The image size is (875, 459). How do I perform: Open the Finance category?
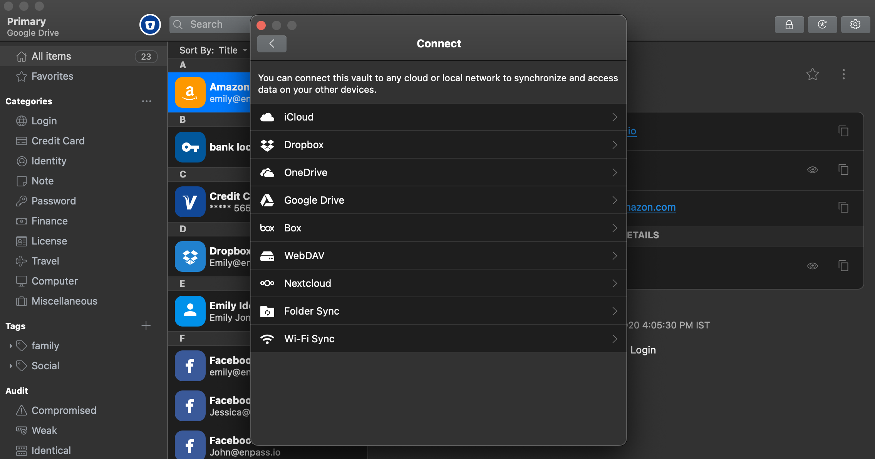pos(84,221)
